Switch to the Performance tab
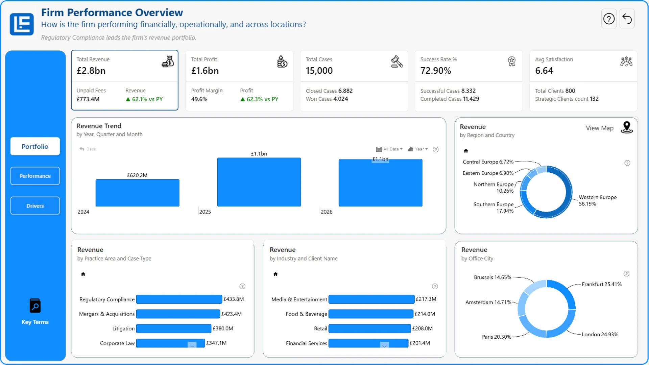The height and width of the screenshot is (365, 649). pos(35,176)
